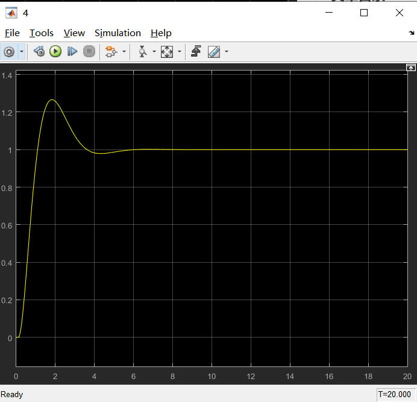The image size is (417, 402).
Task: Click the dock scope arrow at menu bar right
Action: point(412,33)
